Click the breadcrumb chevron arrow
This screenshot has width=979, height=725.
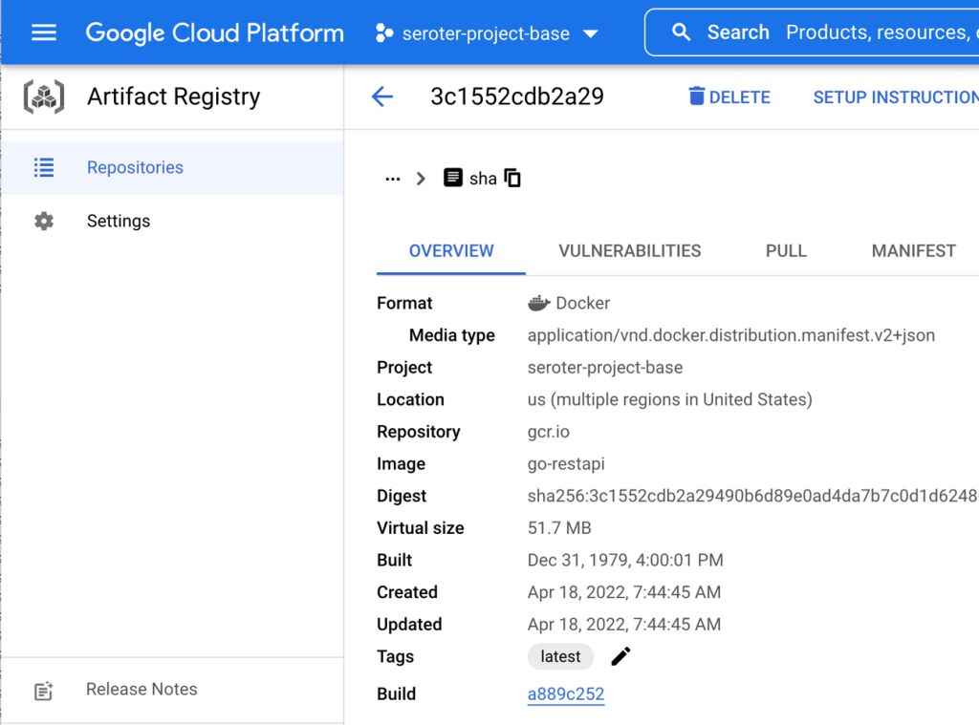[x=421, y=179]
